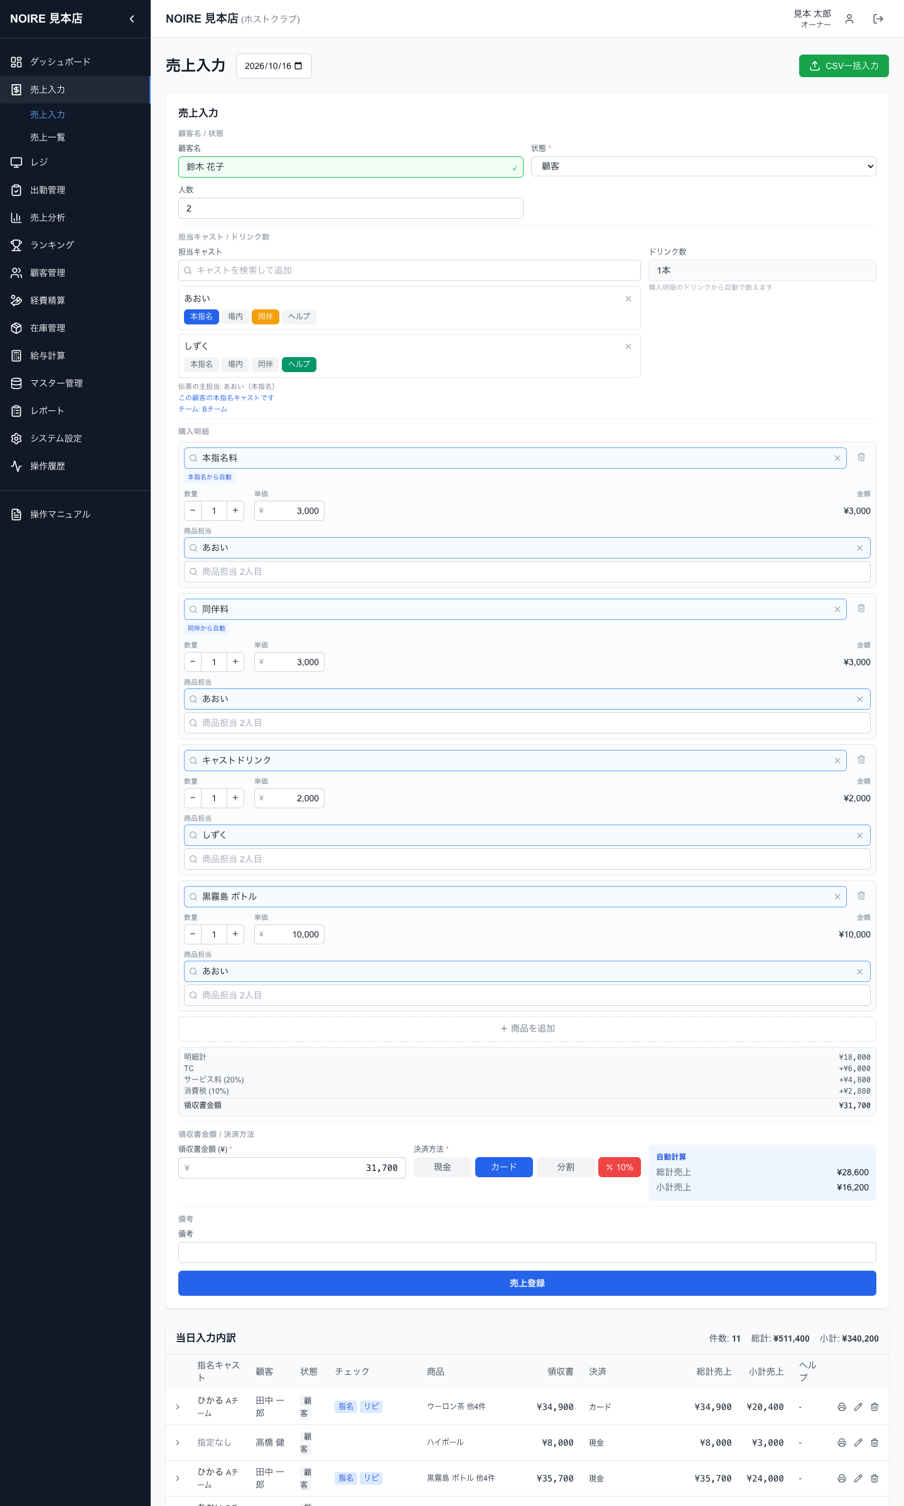Click the user profile icon in the header

pyautogui.click(x=849, y=19)
